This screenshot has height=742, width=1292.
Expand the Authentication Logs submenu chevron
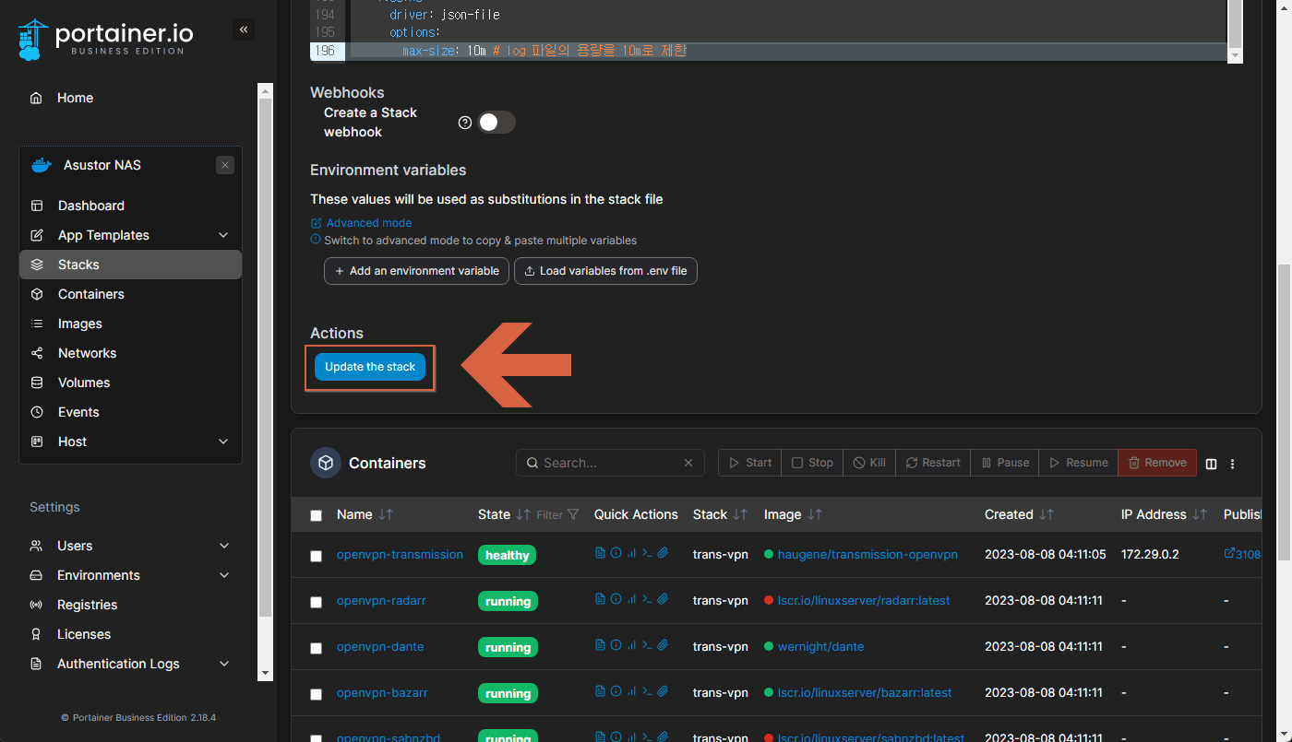click(x=224, y=664)
